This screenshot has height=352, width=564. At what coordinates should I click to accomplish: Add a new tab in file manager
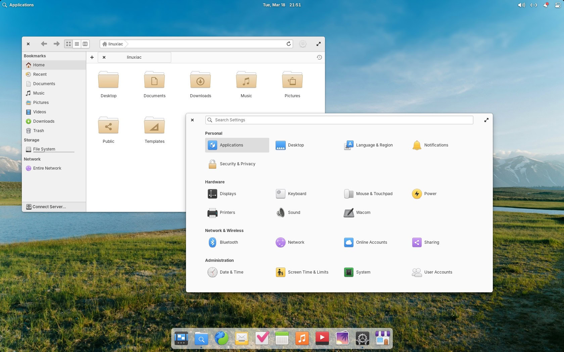click(x=92, y=57)
